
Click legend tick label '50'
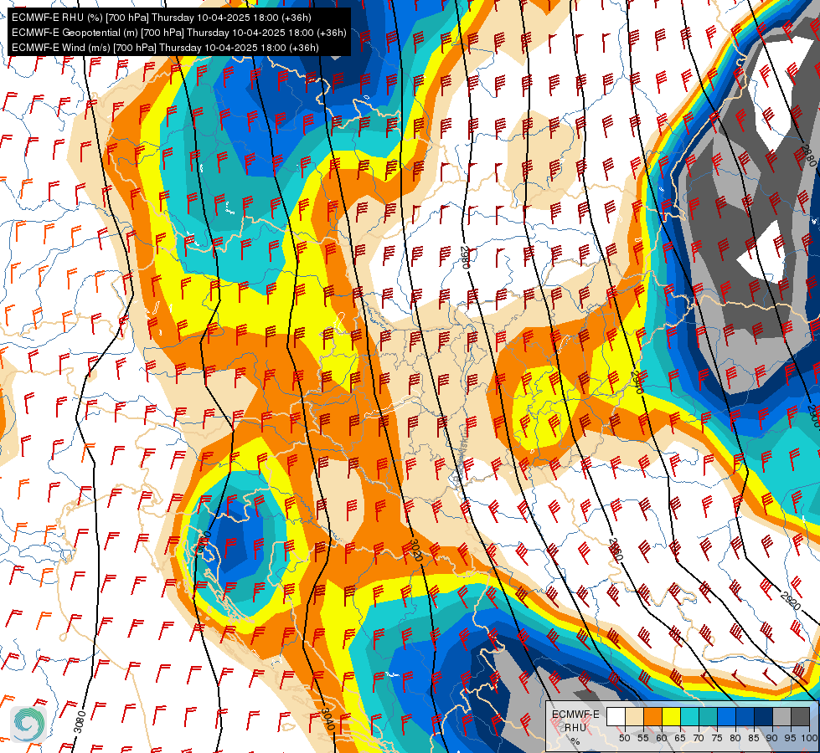click(624, 738)
